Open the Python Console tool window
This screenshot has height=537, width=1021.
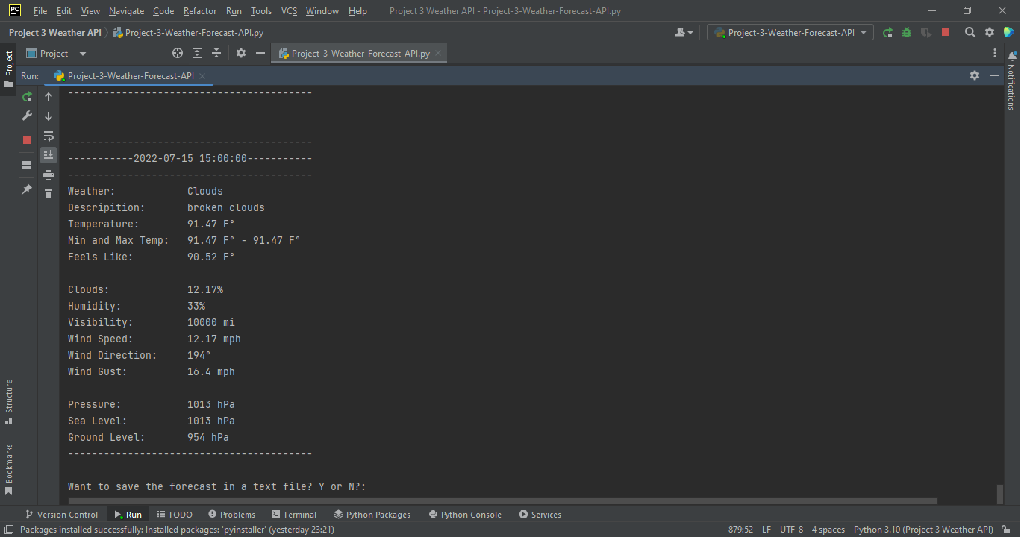(465, 514)
